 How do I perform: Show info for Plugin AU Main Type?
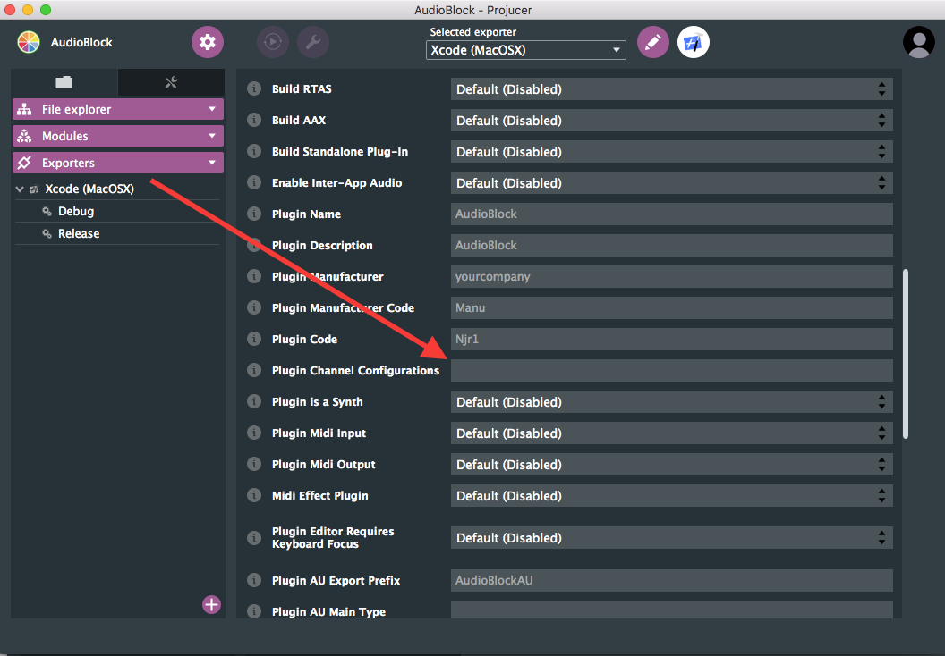[x=254, y=610]
